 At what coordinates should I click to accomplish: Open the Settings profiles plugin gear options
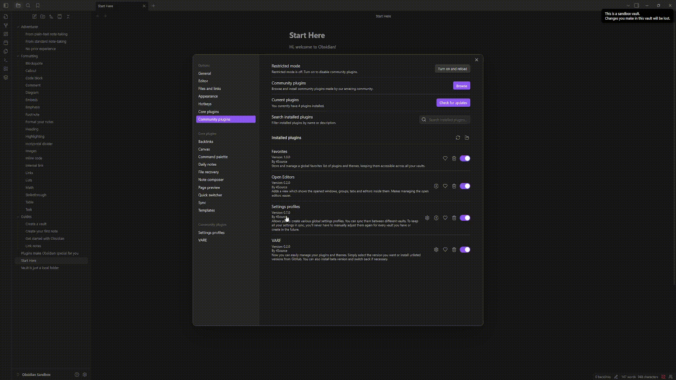(x=427, y=218)
